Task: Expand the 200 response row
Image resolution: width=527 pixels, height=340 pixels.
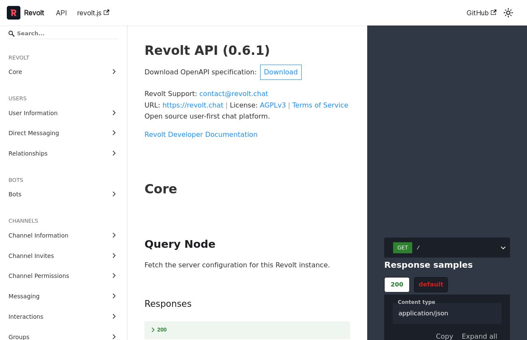Action: click(x=247, y=330)
